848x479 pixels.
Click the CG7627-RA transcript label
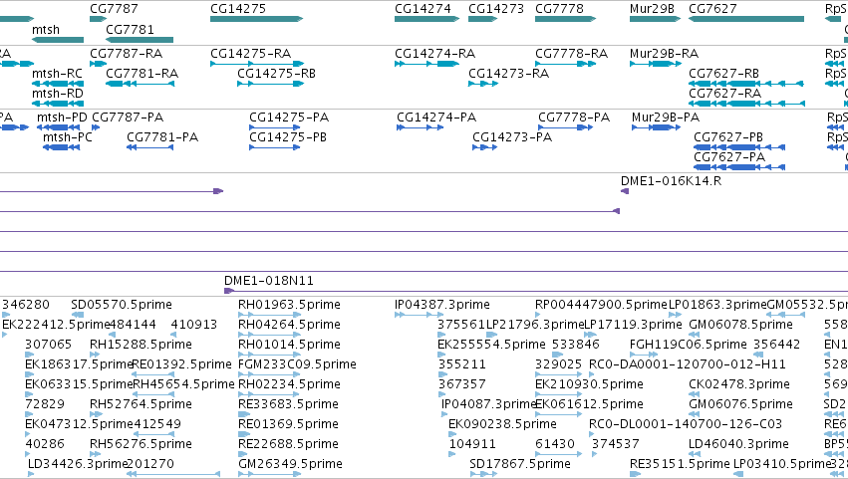point(724,94)
